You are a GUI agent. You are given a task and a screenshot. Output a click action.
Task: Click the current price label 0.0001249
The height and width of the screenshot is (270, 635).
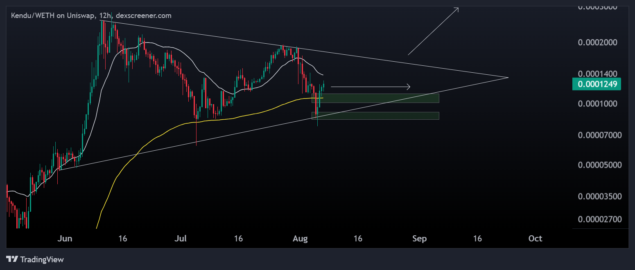(x=597, y=84)
